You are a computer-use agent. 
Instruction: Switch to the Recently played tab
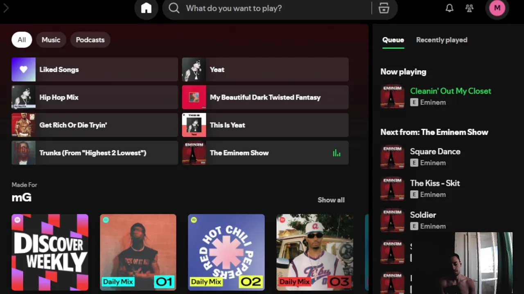click(442, 40)
